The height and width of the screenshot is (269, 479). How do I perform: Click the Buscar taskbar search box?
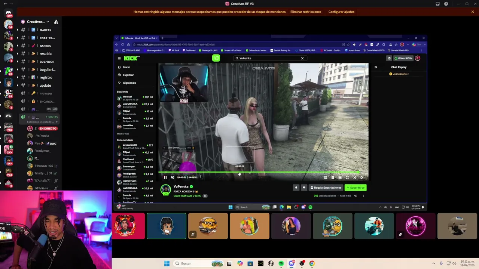[x=198, y=263]
